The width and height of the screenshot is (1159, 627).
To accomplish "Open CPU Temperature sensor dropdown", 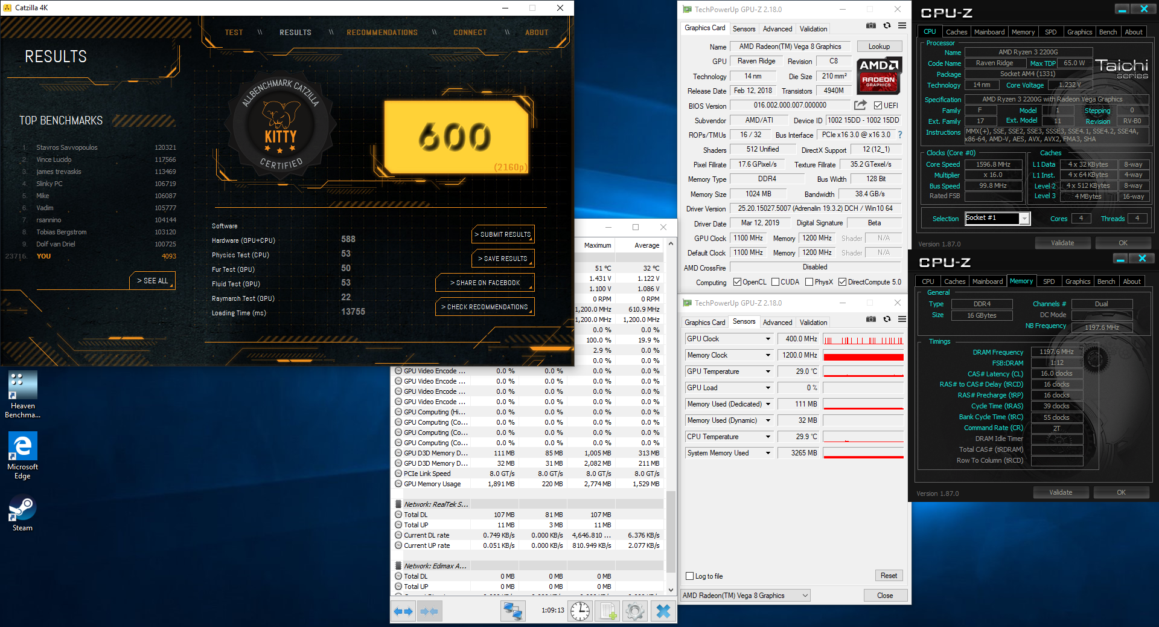I will click(768, 437).
